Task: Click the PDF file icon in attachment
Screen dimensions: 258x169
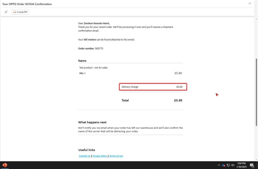Action: click(x=15, y=12)
